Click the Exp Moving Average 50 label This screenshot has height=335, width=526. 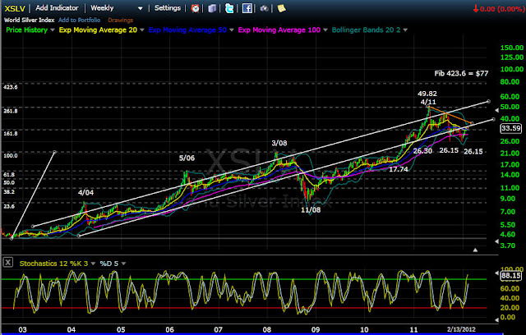[x=187, y=30]
